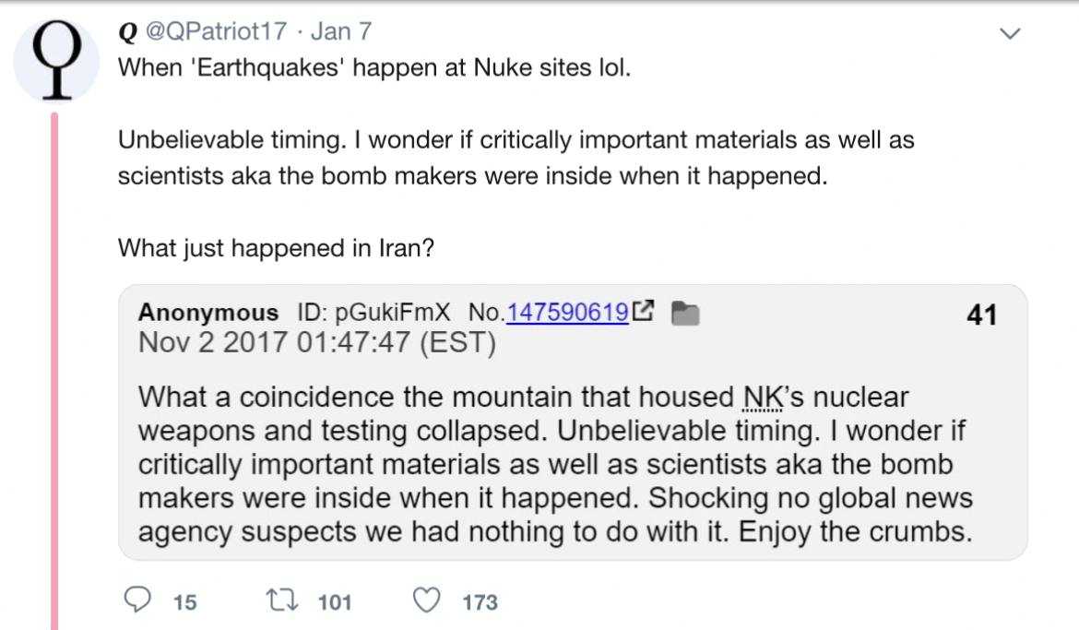Click the post index number 41
Screen dimensions: 1079x630
coord(981,315)
